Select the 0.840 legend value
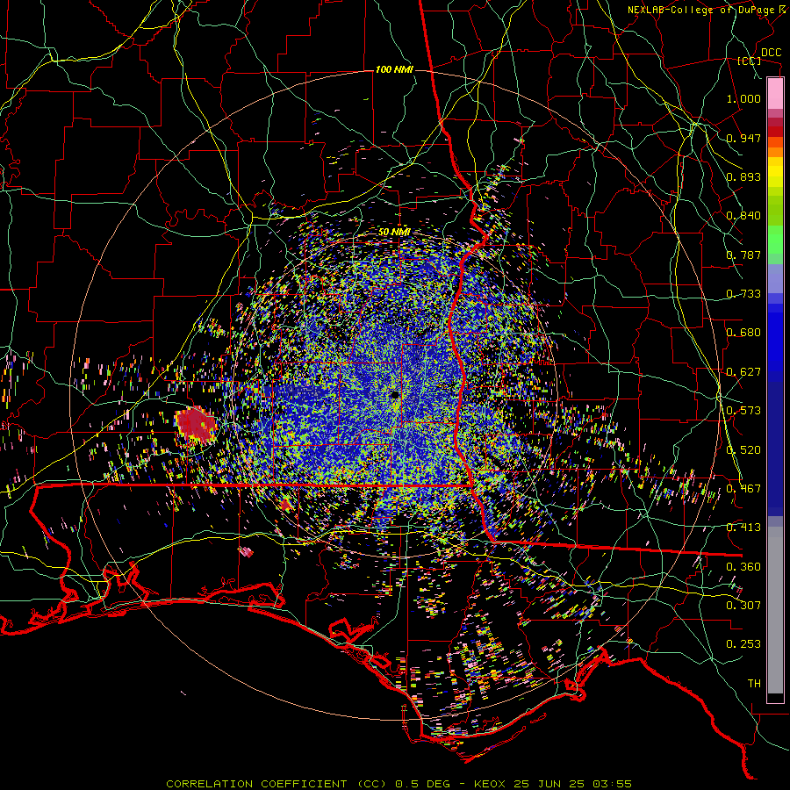790x790 pixels. point(743,216)
